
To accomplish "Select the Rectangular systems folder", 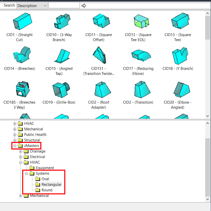I will point(51,184).
